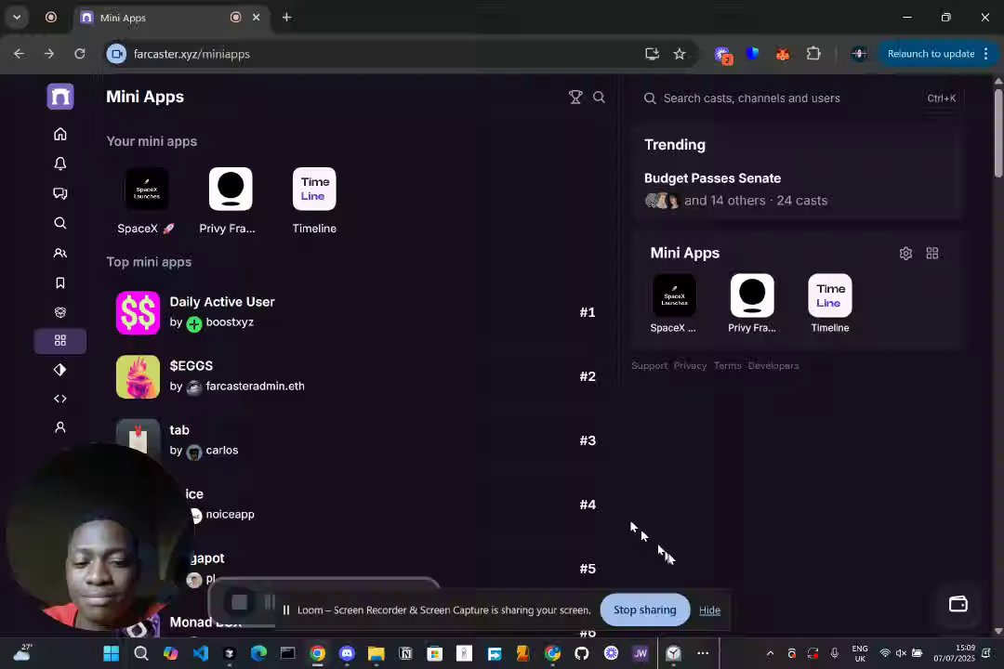The width and height of the screenshot is (1004, 669).
Task: Open File Explorer from taskbar
Action: 376,653
